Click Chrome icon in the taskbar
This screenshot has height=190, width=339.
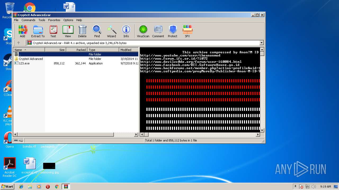[57, 187]
